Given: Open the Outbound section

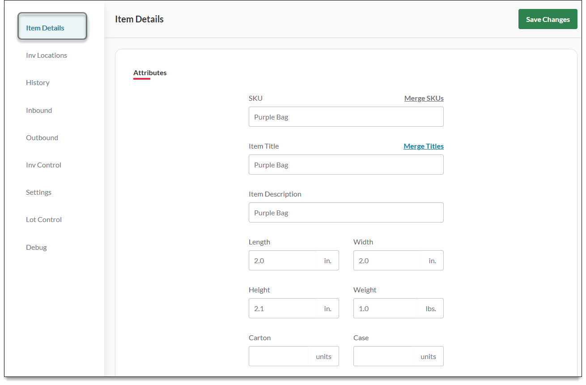Looking at the screenshot, I should coord(42,137).
